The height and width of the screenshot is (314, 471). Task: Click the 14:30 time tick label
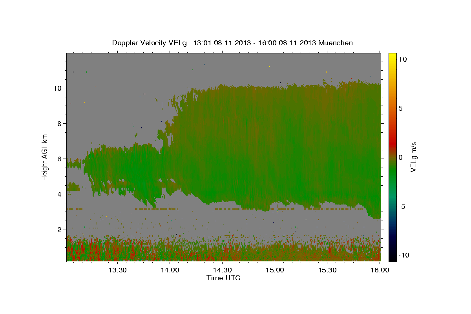[222, 270]
